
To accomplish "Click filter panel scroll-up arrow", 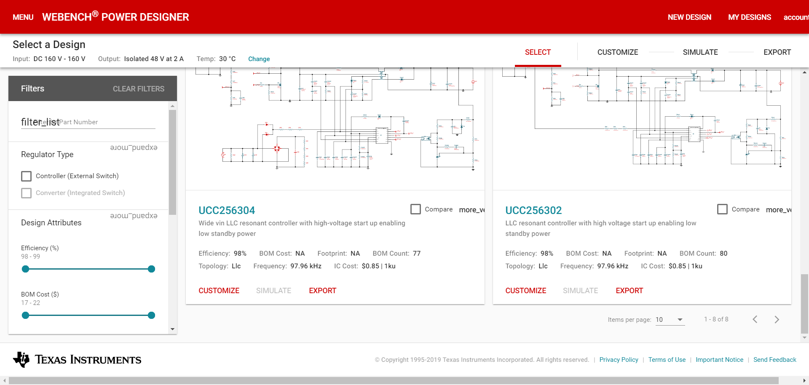I will coord(172,106).
